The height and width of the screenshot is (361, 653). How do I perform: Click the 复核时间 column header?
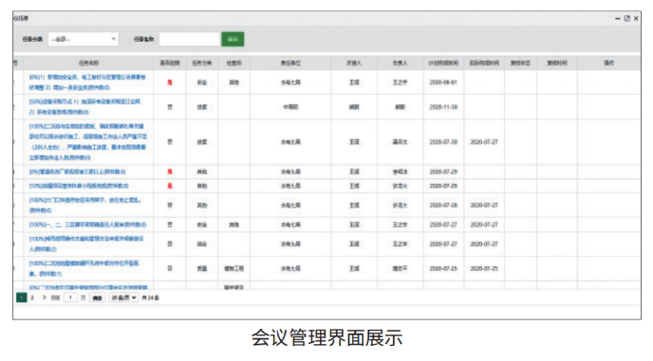click(557, 63)
